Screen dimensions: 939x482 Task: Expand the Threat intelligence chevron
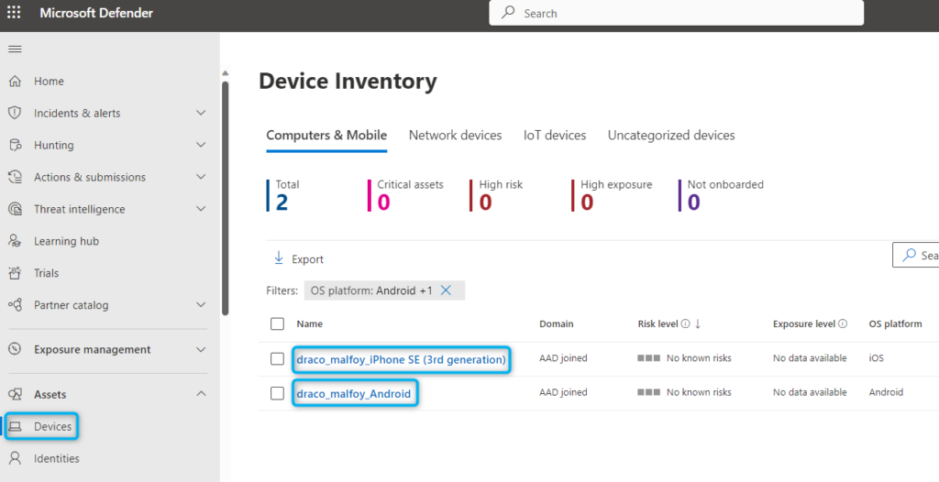(x=201, y=209)
